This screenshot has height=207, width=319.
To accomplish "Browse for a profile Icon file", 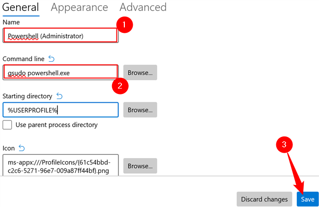I will pyautogui.click(x=140, y=166).
